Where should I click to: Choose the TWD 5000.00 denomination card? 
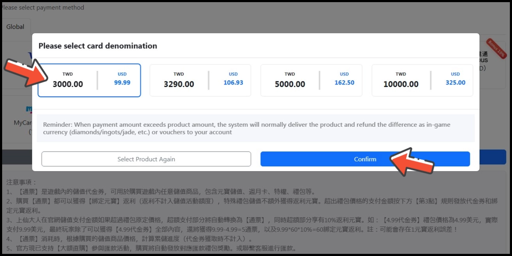pos(311,80)
